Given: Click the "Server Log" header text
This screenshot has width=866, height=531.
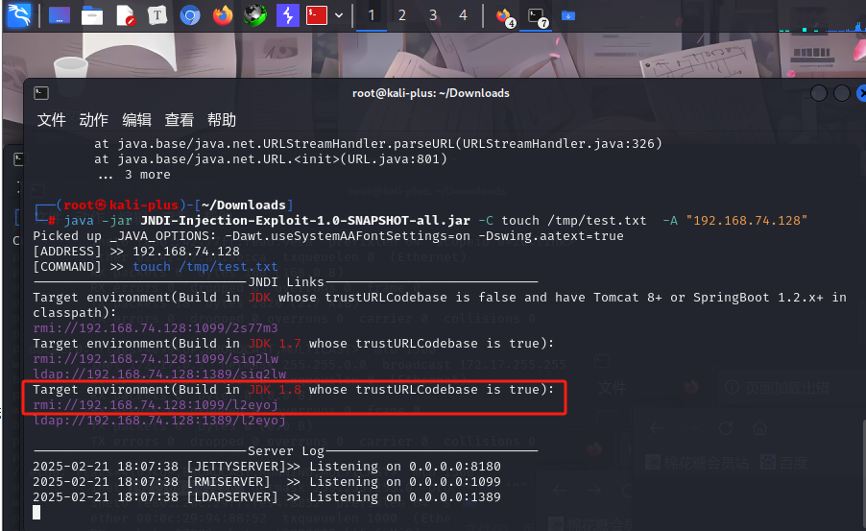Looking at the screenshot, I should tap(286, 451).
